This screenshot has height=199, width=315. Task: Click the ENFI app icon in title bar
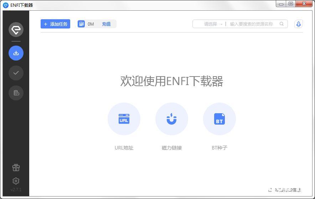pyautogui.click(x=6, y=5)
